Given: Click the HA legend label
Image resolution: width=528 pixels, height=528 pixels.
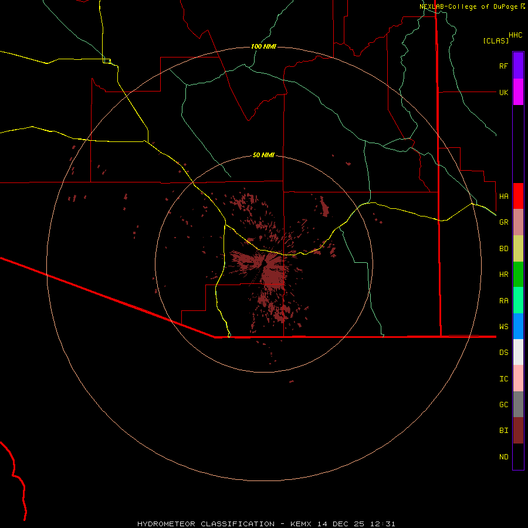Looking at the screenshot, I should (503, 197).
